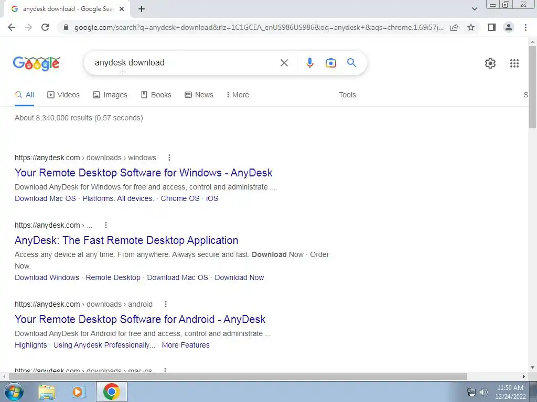Open the Chrome profile avatar
The image size is (537, 402).
click(x=509, y=27)
